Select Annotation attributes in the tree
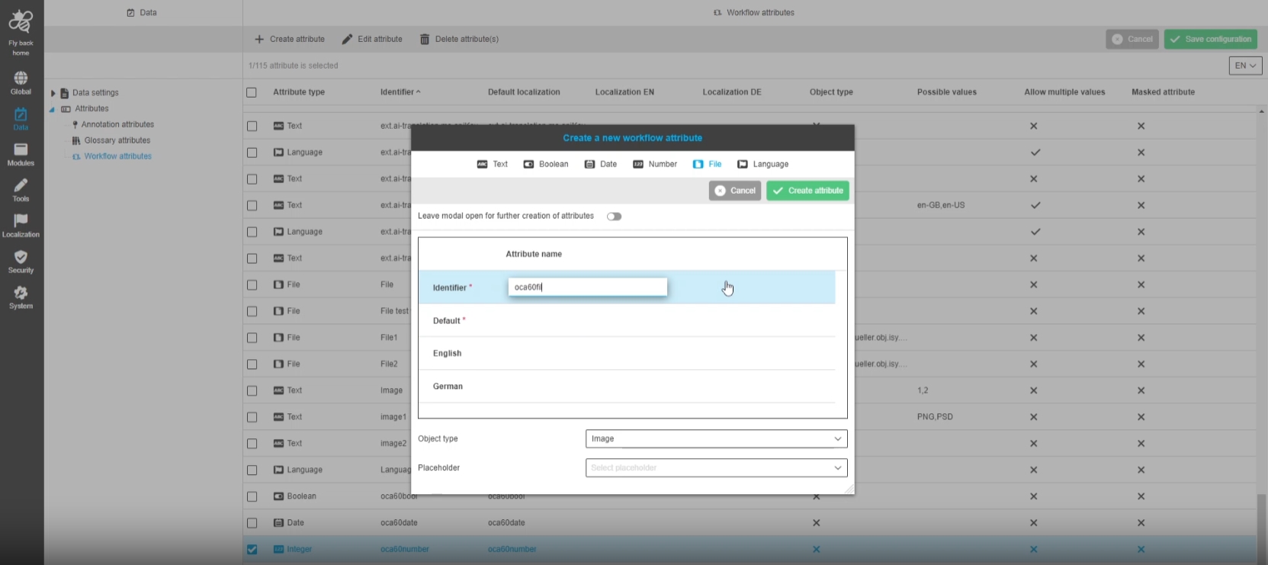Viewport: 1268px width, 565px height. 117,124
